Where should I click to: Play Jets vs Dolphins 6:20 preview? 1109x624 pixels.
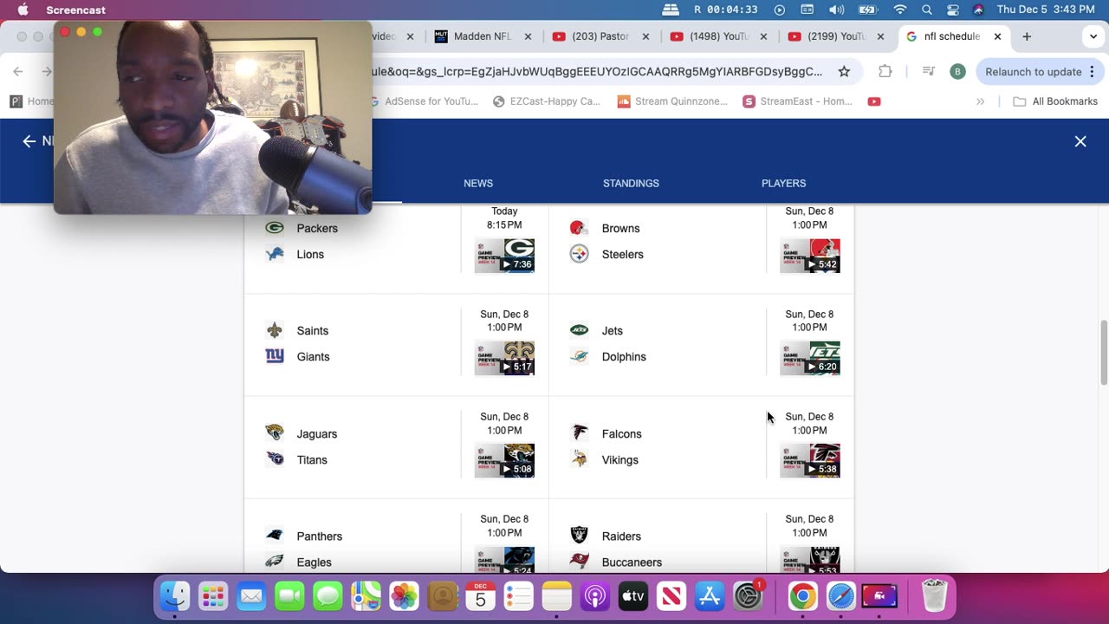tap(809, 358)
